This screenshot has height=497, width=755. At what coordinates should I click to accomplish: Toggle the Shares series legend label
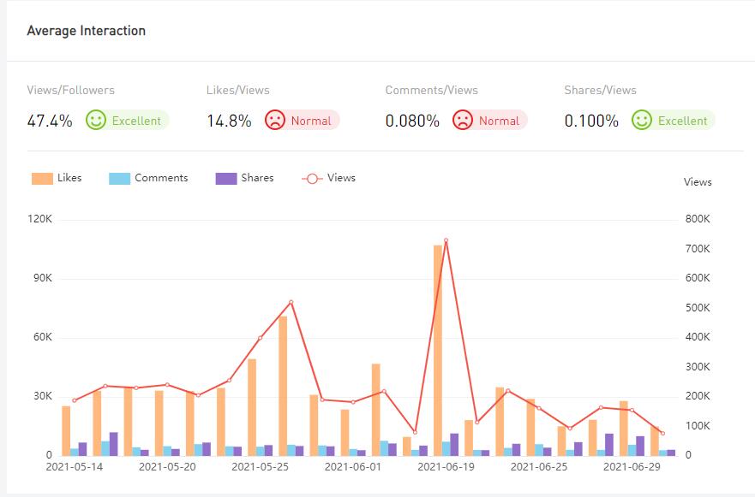pos(257,178)
